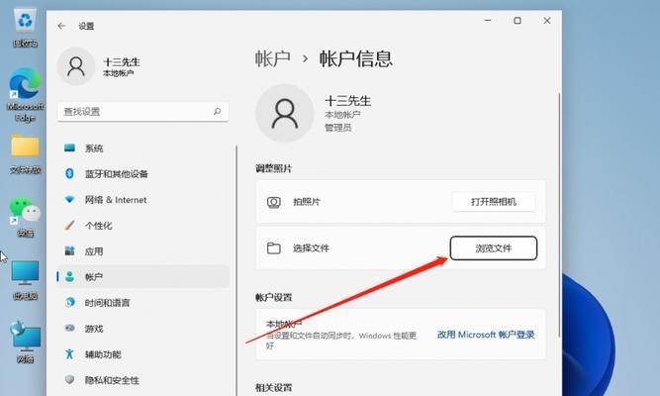Click the 帐户设置 section heading
660x396 pixels.
tap(273, 297)
